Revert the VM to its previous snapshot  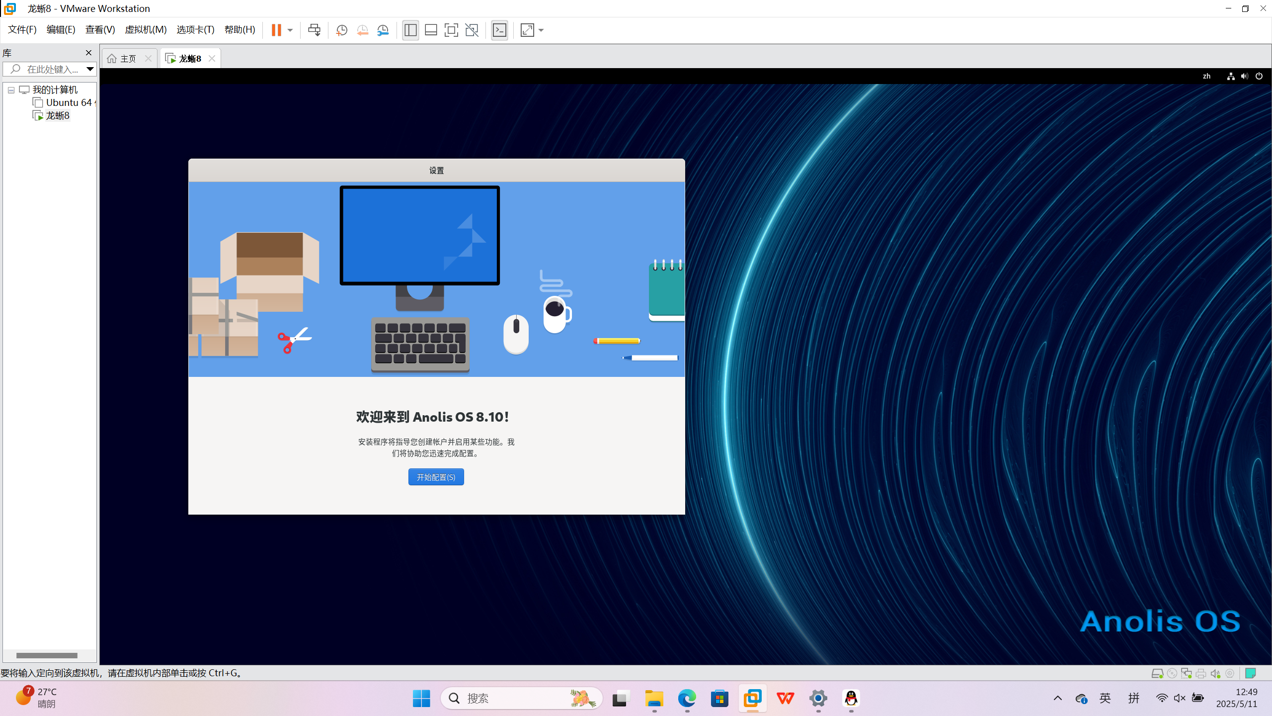pos(362,30)
